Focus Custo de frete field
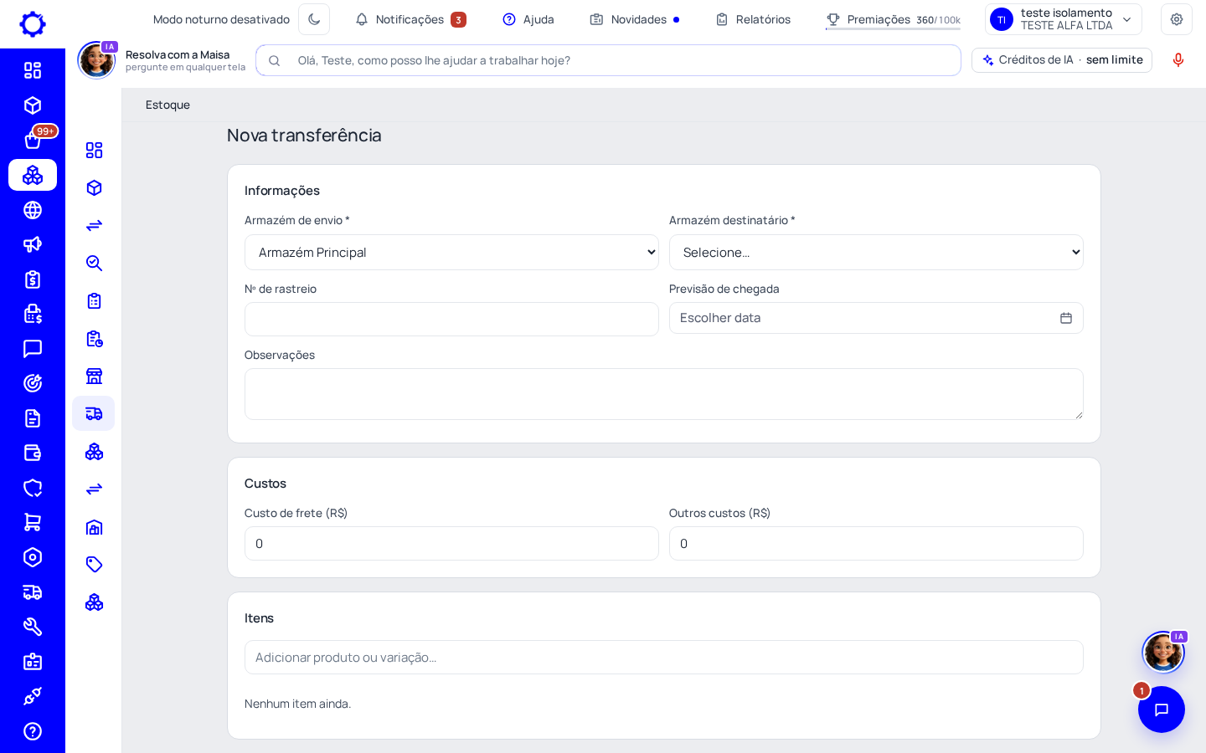This screenshot has height=753, width=1206. 451,544
